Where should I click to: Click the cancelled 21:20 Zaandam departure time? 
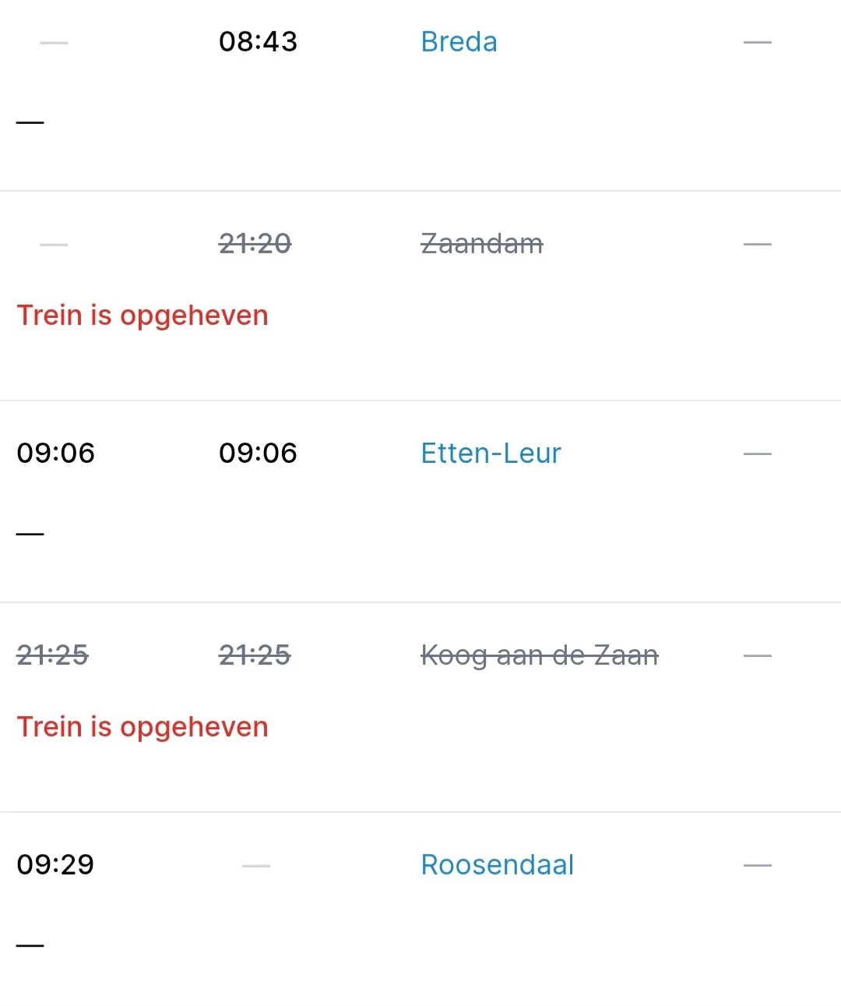click(255, 244)
